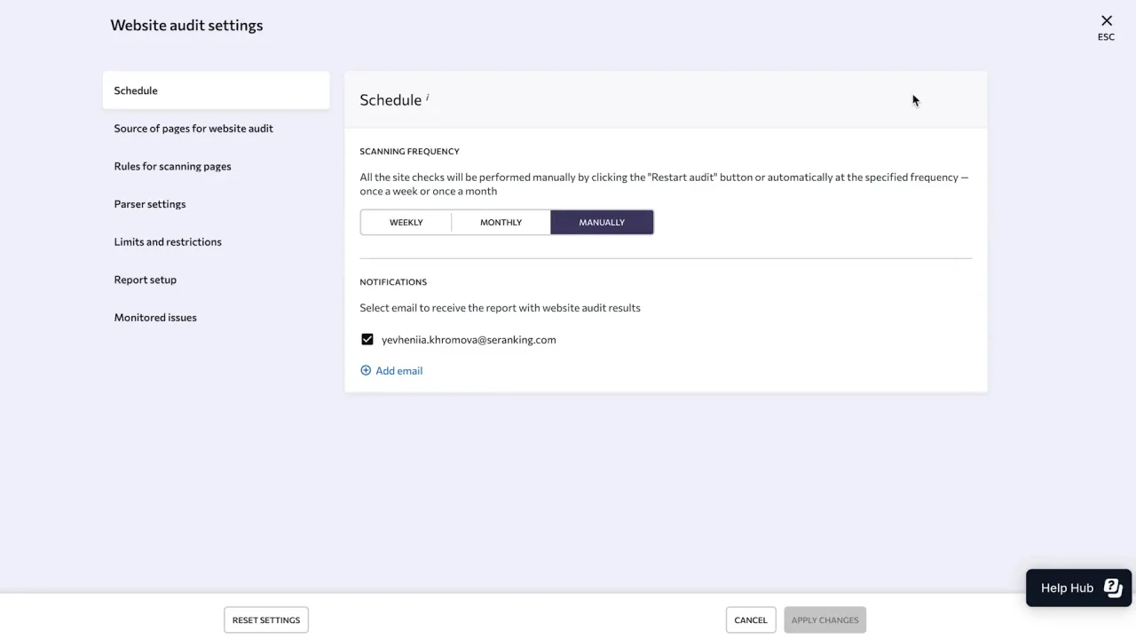The height and width of the screenshot is (639, 1136).
Task: Click the ESC label under the close icon
Action: pyautogui.click(x=1106, y=37)
